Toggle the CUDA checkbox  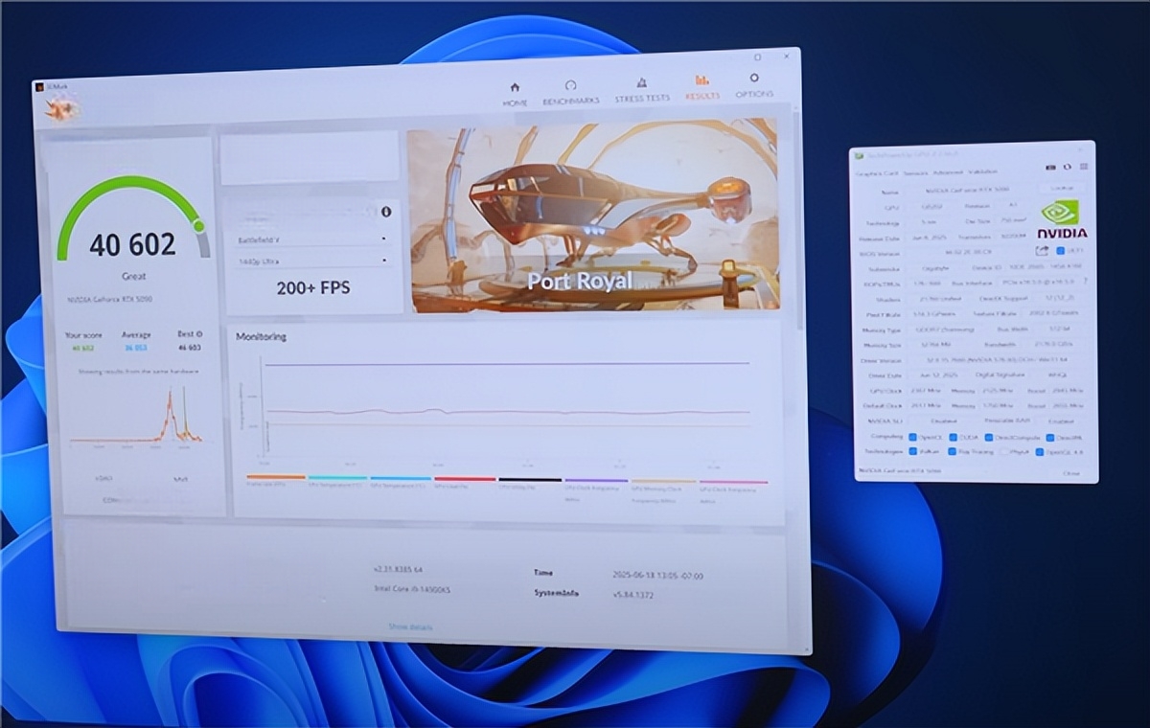coord(955,437)
